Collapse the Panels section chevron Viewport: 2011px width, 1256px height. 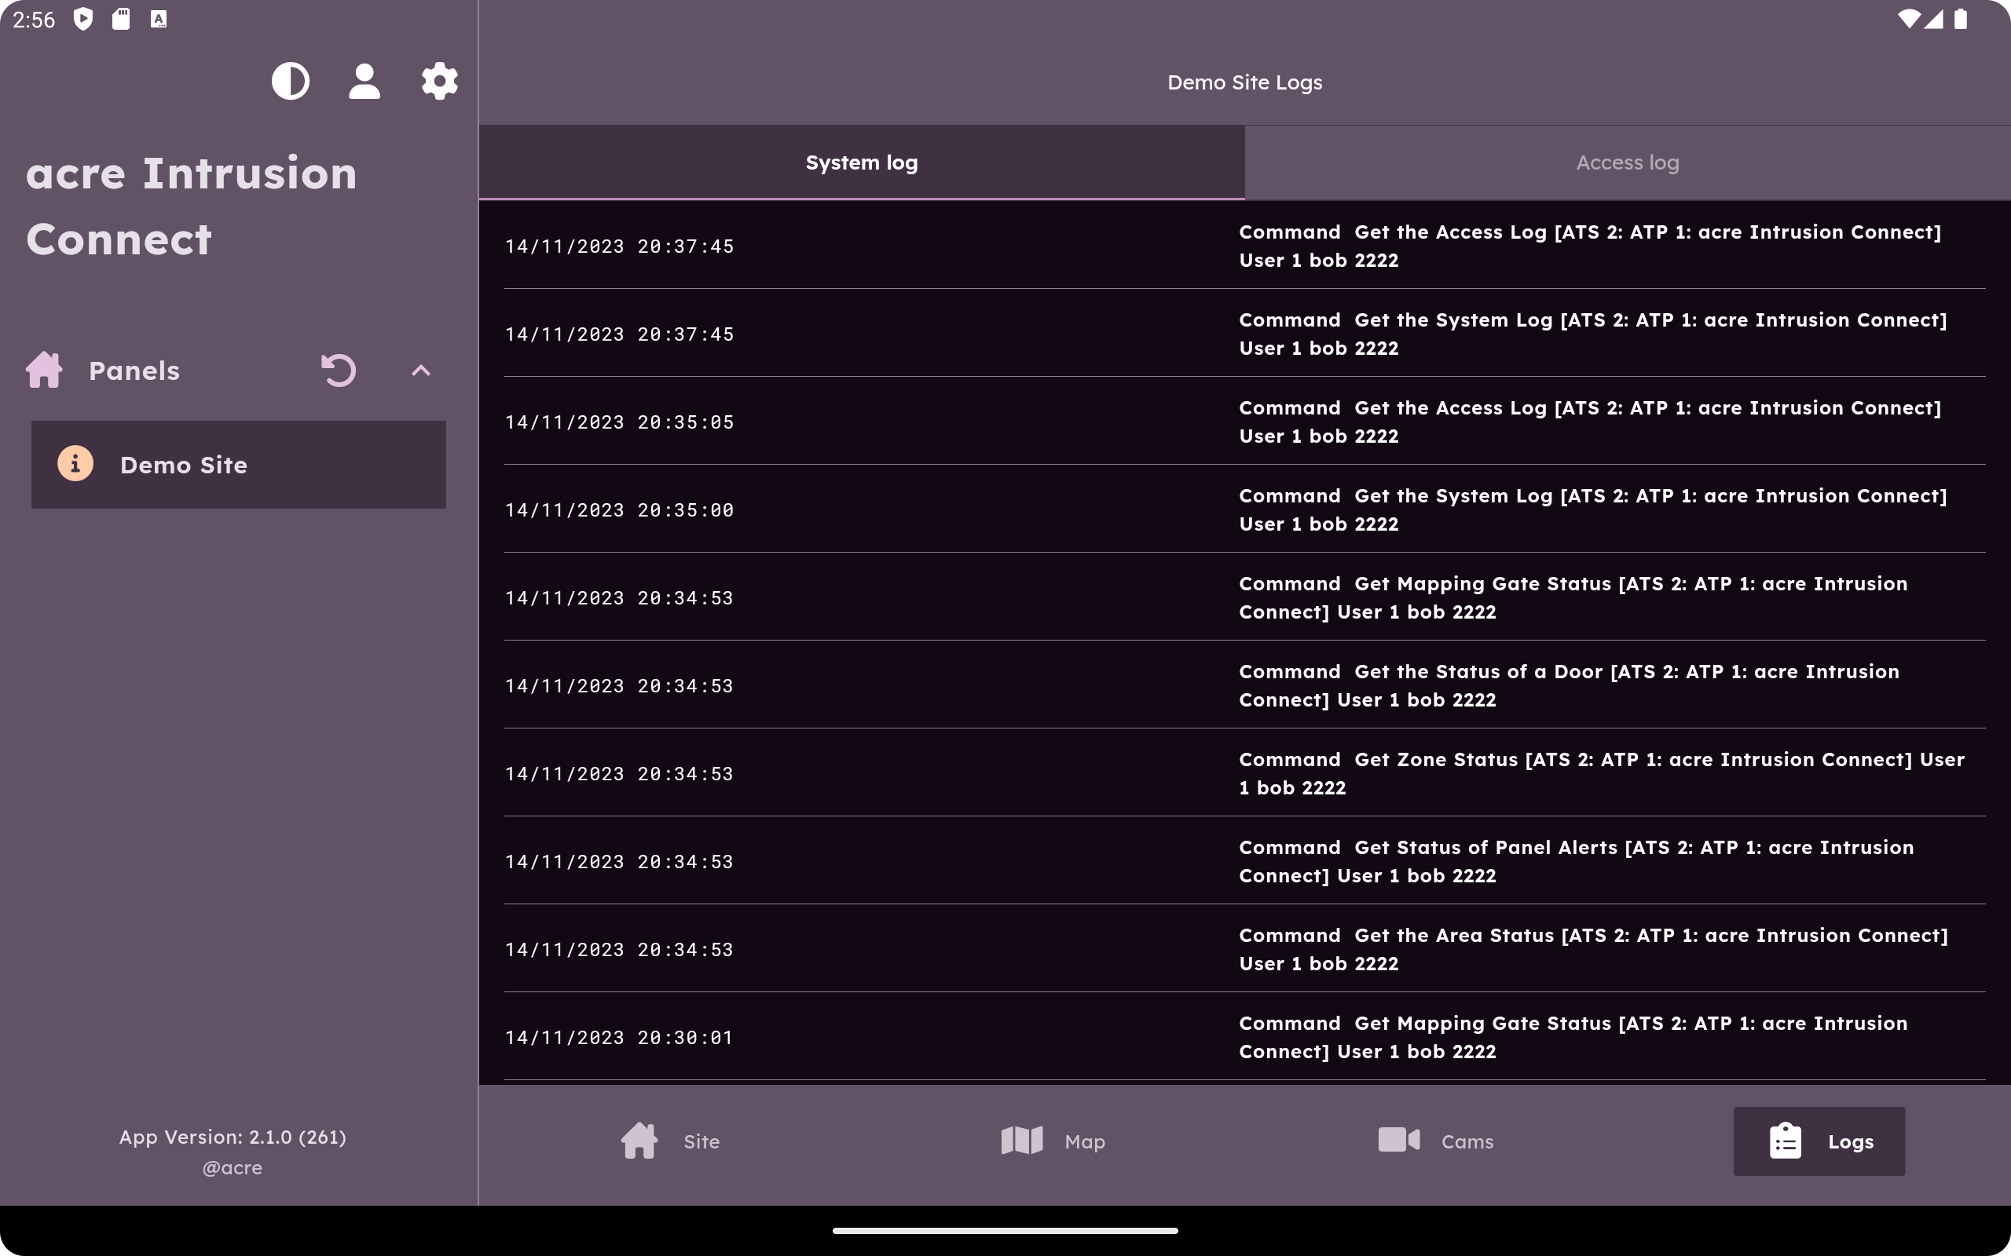[x=421, y=371]
